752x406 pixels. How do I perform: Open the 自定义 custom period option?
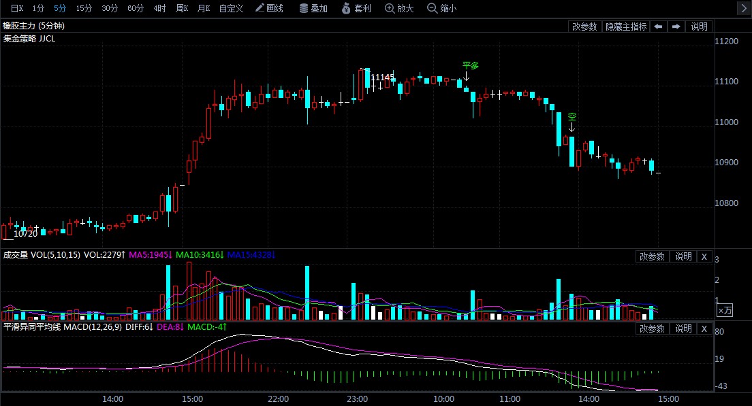pyautogui.click(x=231, y=8)
